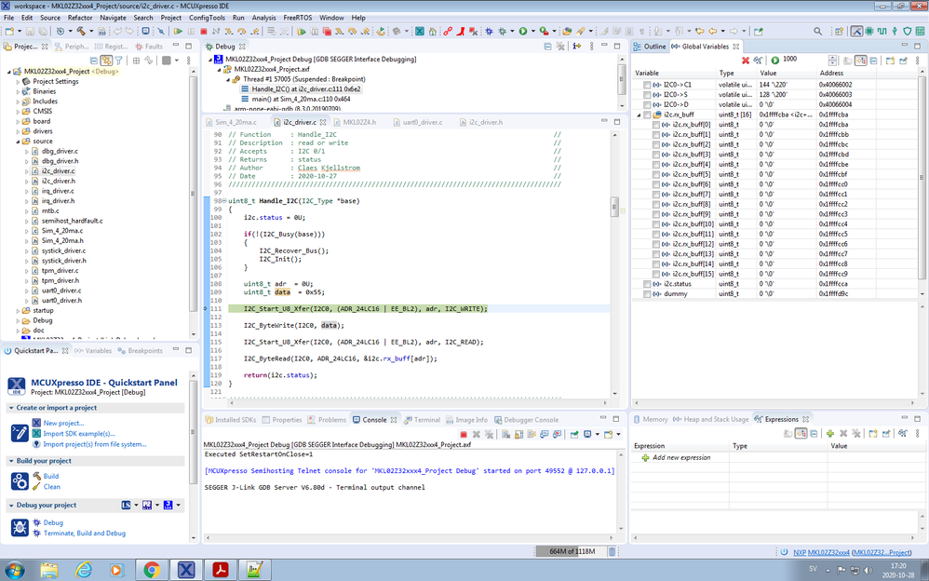
Task: Click Terminate, Build and Debug link
Action: click(x=84, y=533)
